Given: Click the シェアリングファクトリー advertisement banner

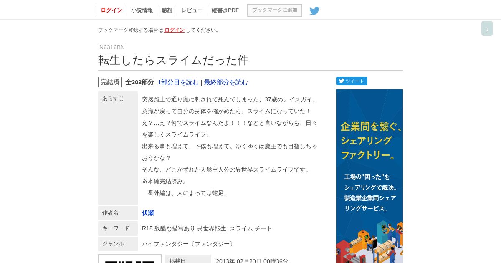Looking at the screenshot, I should point(369,176).
